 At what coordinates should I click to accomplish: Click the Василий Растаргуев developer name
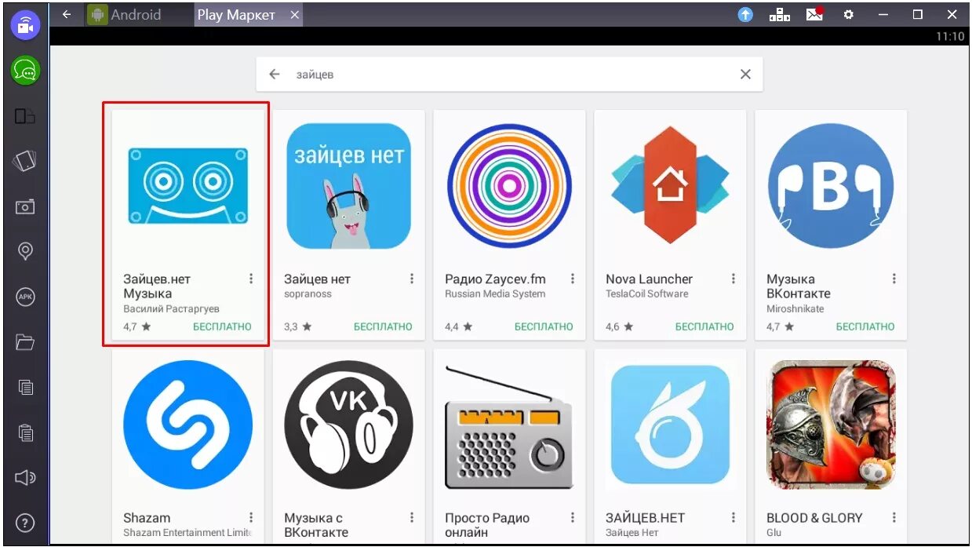(171, 308)
